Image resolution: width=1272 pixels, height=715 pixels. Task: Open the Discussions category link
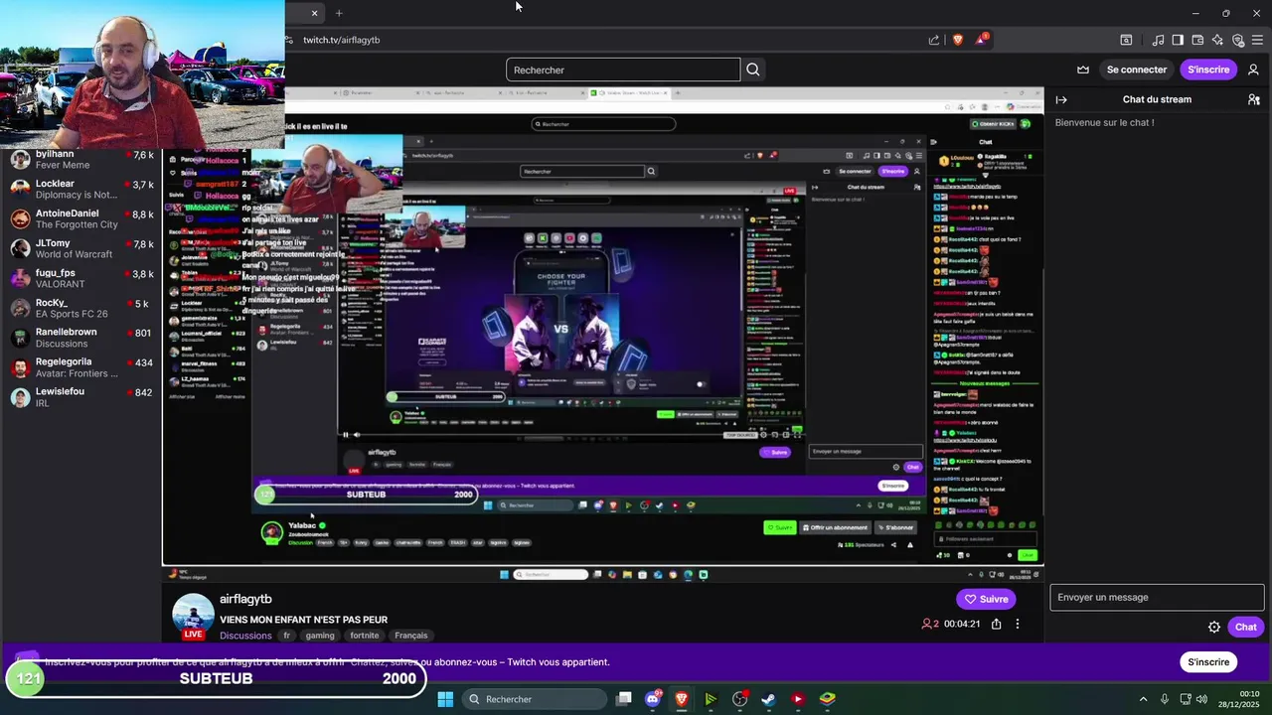pos(245,636)
